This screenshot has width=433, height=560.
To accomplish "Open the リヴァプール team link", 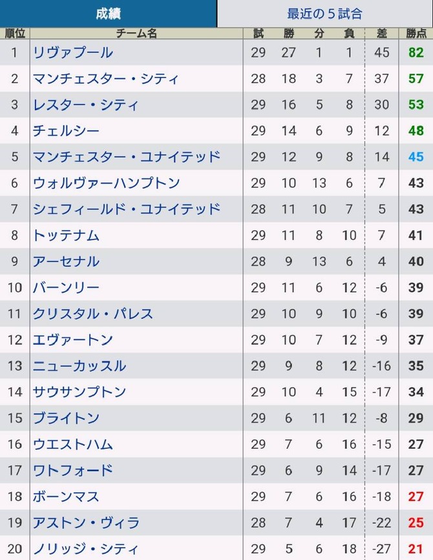I will [73, 52].
